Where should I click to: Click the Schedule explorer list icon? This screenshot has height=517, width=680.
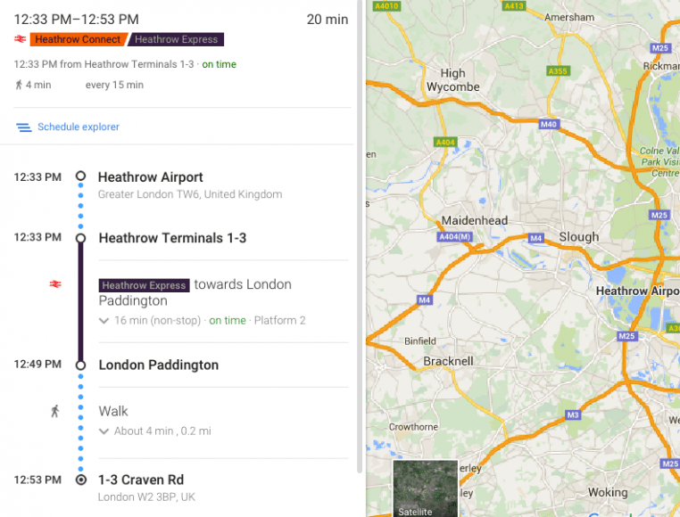pyautogui.click(x=23, y=127)
